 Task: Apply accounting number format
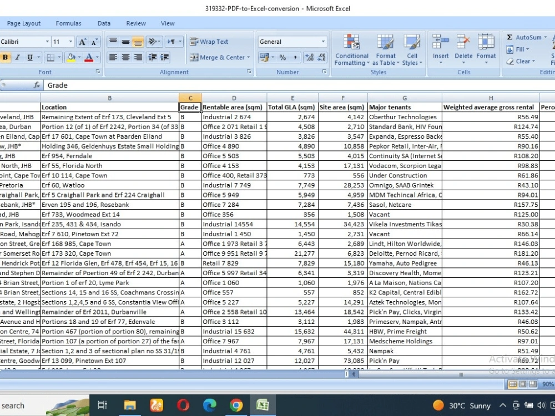pyautogui.click(x=264, y=57)
